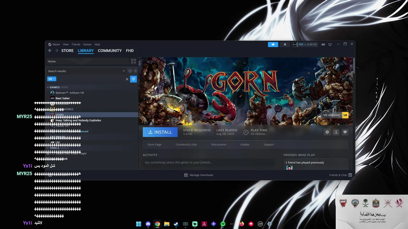This screenshot has height=229, width=408.
Task: Go back with the left arrow
Action: pyautogui.click(x=50, y=51)
